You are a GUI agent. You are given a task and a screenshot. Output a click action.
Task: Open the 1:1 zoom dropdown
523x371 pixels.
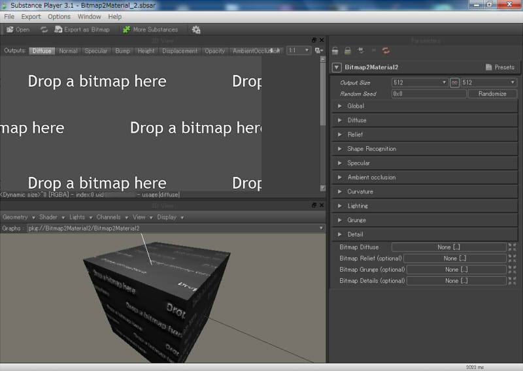pos(299,51)
